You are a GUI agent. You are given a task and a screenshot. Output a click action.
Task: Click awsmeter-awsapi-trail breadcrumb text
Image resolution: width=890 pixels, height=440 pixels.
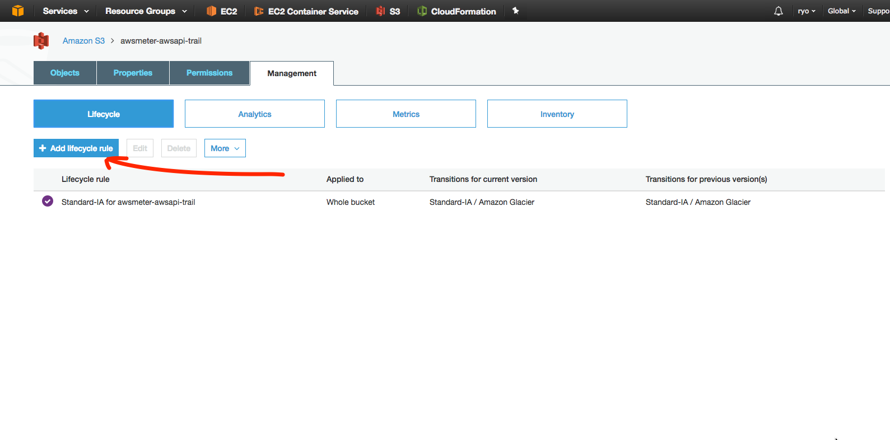tap(161, 41)
